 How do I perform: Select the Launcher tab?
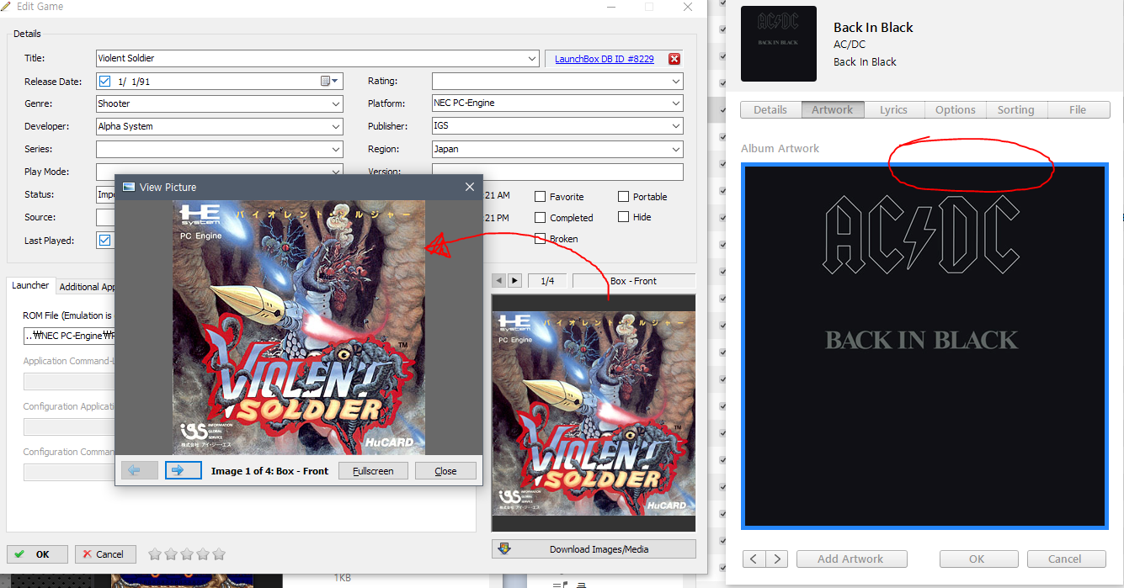[x=30, y=286]
